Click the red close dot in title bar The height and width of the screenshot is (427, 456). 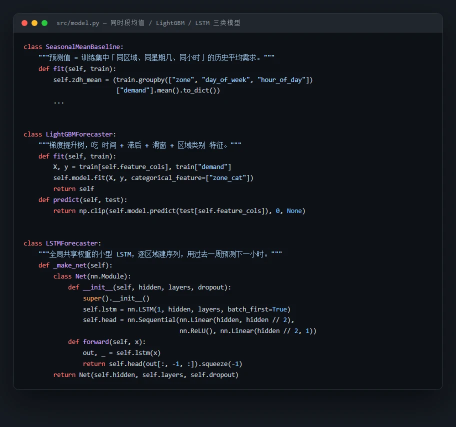(x=24, y=23)
